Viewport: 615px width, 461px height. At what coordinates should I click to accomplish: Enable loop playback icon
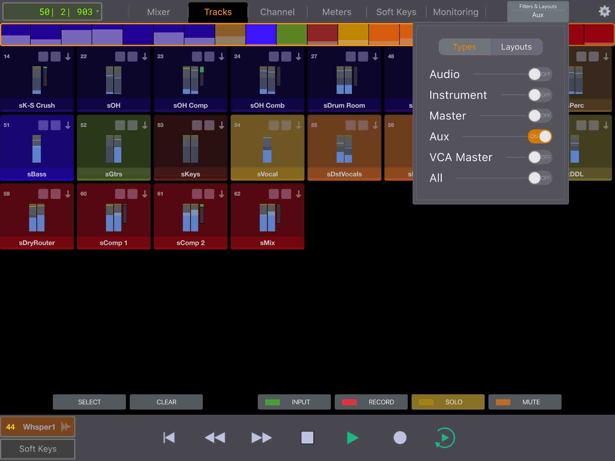point(445,438)
